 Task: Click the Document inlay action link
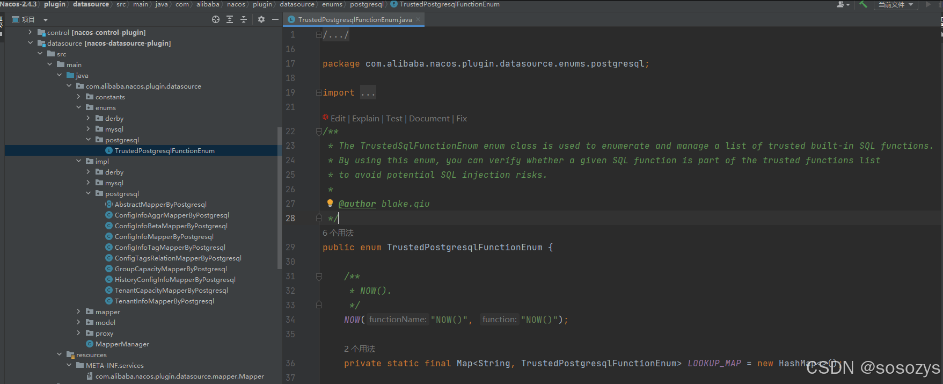429,118
